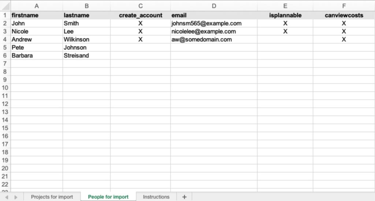Image resolution: width=375 pixels, height=201 pixels.
Task: Click the column F header
Action: (x=344, y=6)
